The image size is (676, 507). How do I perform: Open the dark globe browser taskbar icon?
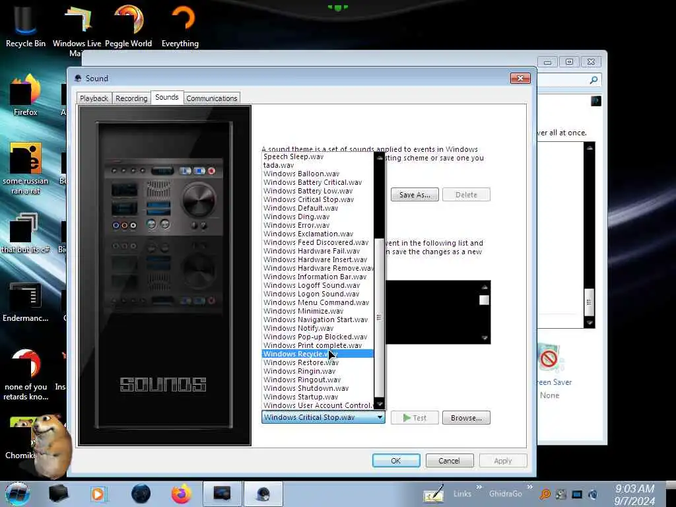pos(141,494)
